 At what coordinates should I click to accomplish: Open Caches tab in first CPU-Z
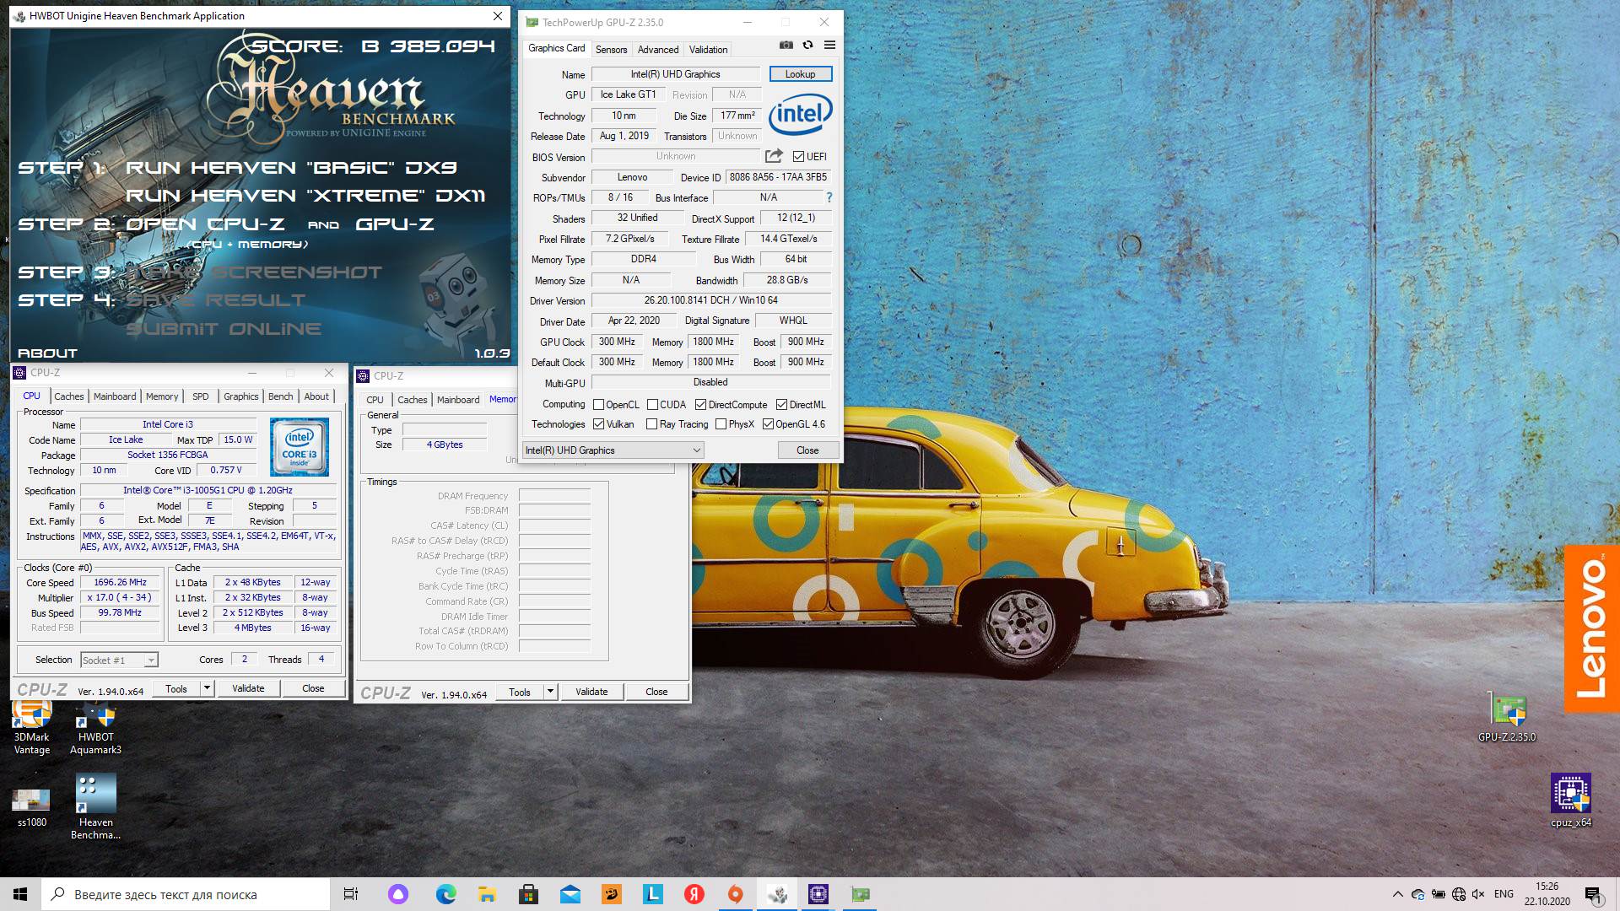coord(69,396)
